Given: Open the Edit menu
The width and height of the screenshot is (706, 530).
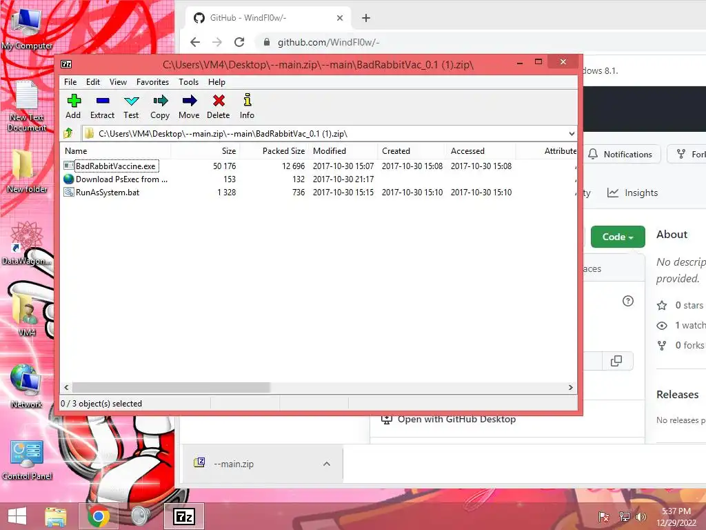Looking at the screenshot, I should [93, 82].
